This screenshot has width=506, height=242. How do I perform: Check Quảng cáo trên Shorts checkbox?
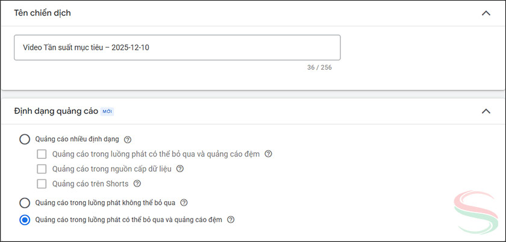42,184
